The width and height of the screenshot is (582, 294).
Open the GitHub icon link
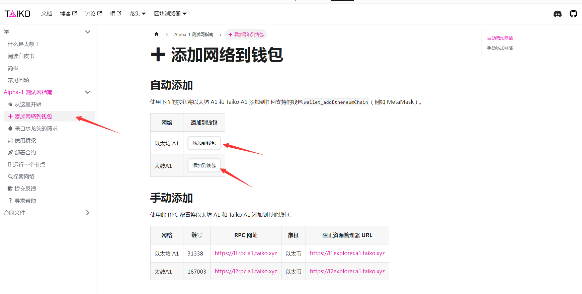[573, 14]
